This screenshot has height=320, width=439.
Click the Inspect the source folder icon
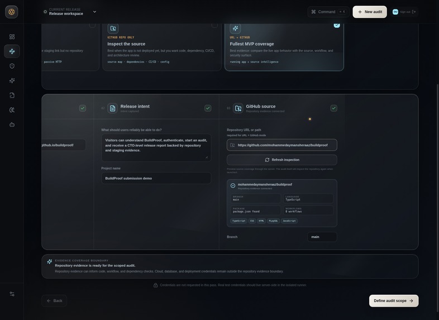pyautogui.click(x=113, y=28)
